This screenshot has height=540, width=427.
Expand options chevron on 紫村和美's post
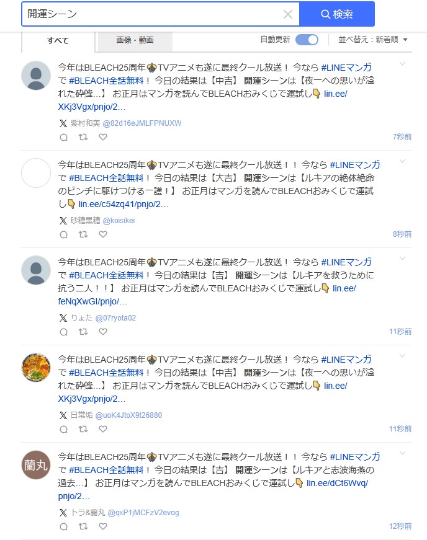(402, 64)
